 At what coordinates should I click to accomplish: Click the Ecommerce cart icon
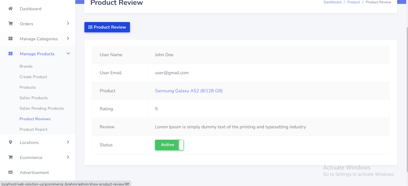11,157
